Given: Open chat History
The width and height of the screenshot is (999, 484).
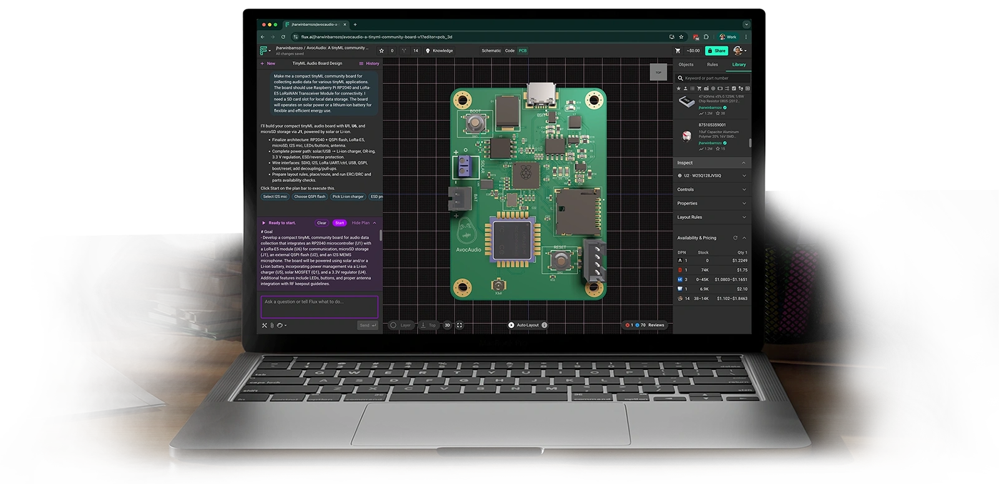Looking at the screenshot, I should [x=369, y=63].
